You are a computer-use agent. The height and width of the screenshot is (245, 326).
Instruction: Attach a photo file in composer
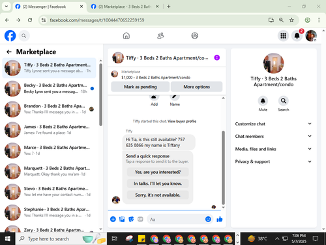click(x=122, y=219)
